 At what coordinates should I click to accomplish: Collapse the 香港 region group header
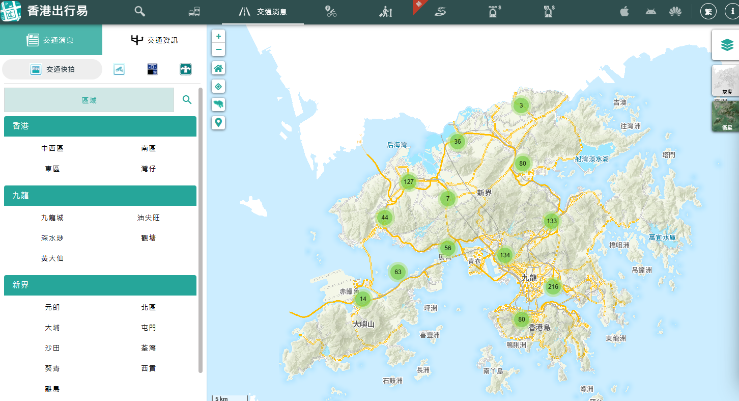coord(100,126)
